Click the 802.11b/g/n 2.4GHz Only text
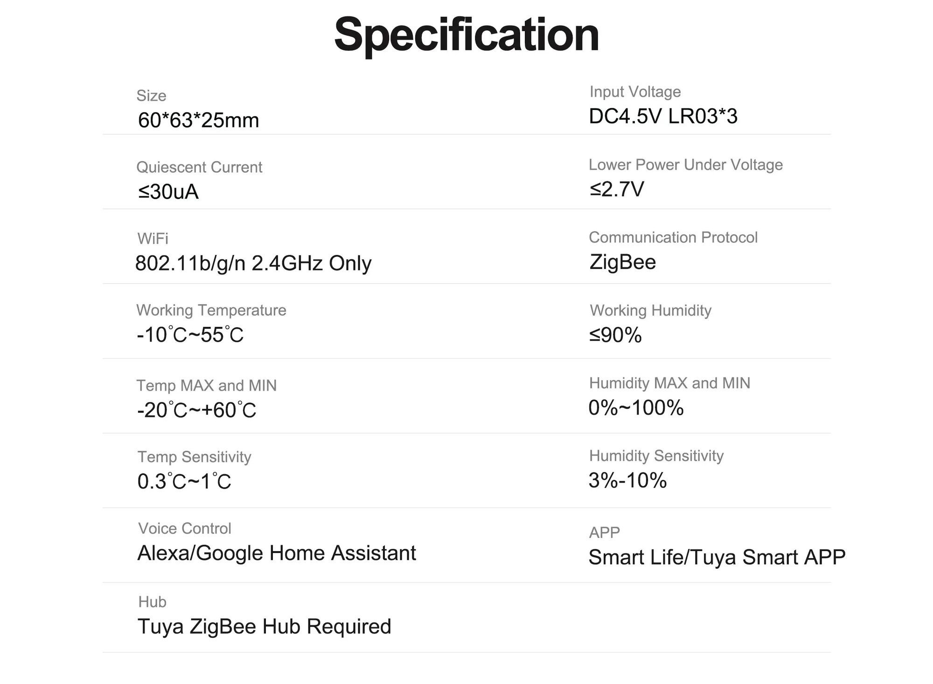This screenshot has width=933, height=684. 253,263
